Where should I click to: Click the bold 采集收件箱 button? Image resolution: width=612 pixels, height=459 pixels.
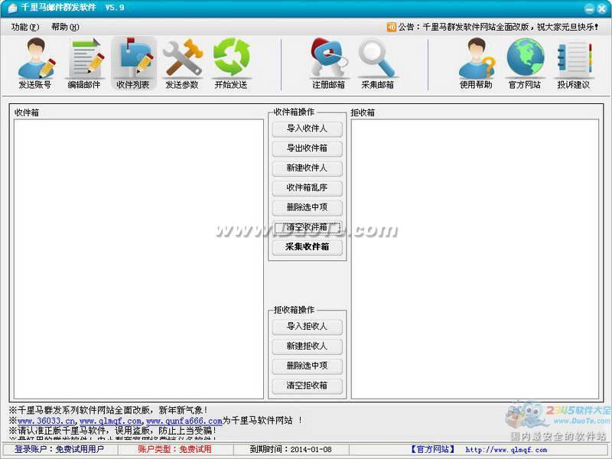[x=308, y=247]
